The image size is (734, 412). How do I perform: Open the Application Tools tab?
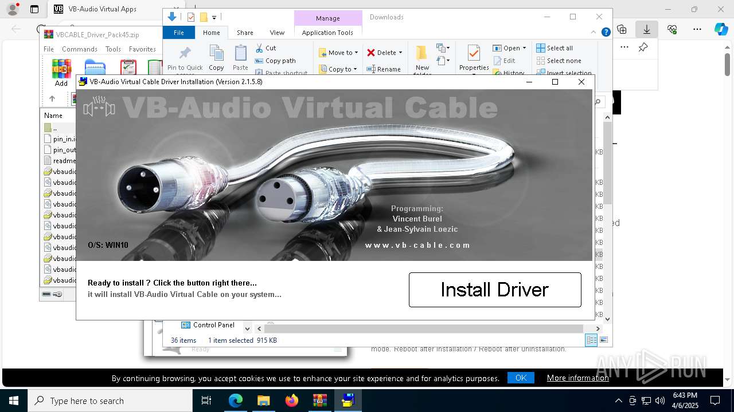pos(327,33)
